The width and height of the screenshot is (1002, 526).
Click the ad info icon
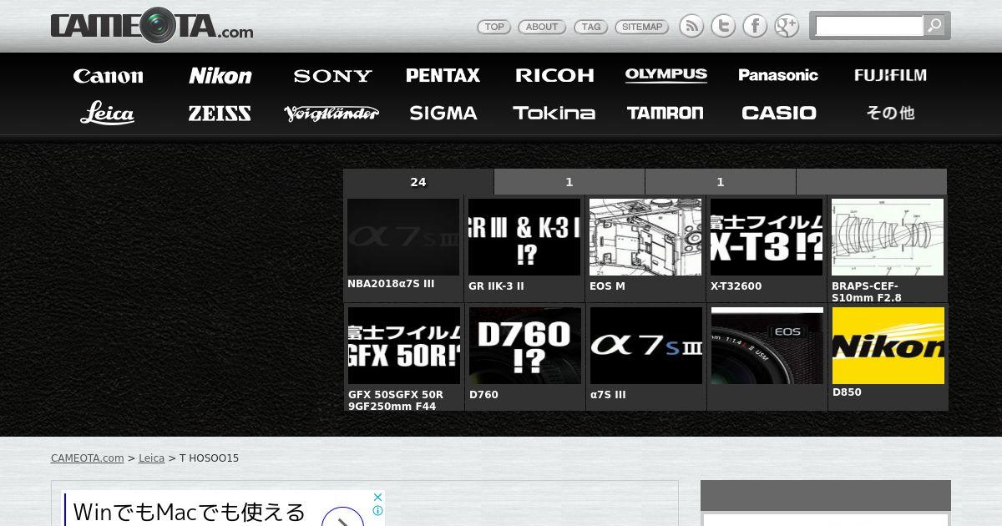377,510
